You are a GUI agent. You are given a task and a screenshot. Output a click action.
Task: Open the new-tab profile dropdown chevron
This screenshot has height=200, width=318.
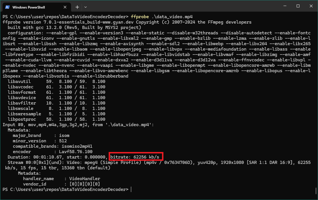coord(86,7)
